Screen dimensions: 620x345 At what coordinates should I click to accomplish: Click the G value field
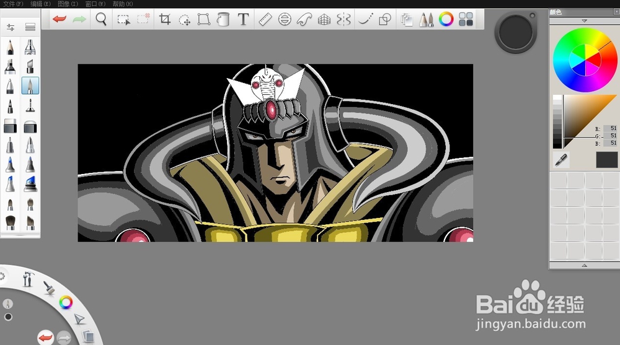click(610, 136)
